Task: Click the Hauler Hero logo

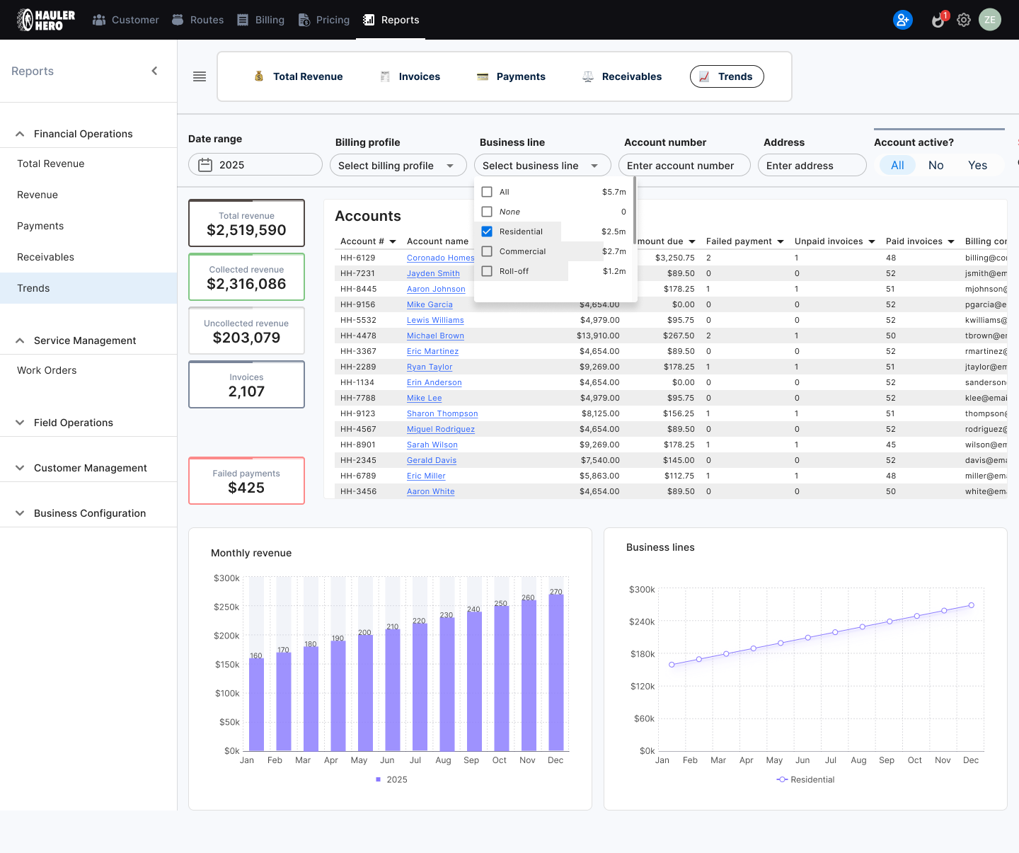Action: tap(46, 20)
